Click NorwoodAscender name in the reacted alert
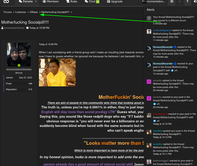The width and height of the screenshot is (197, 166). pyautogui.click(x=163, y=64)
